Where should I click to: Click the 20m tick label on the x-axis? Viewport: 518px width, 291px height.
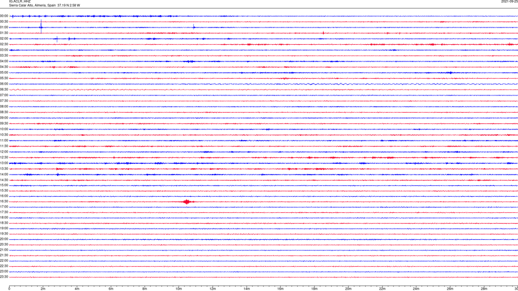click(348, 289)
